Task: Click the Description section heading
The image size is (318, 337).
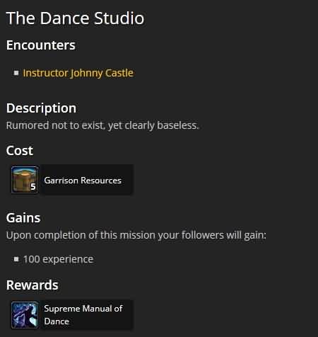Action: (41, 108)
